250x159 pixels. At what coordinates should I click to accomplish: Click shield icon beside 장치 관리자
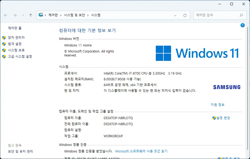tap(4, 38)
